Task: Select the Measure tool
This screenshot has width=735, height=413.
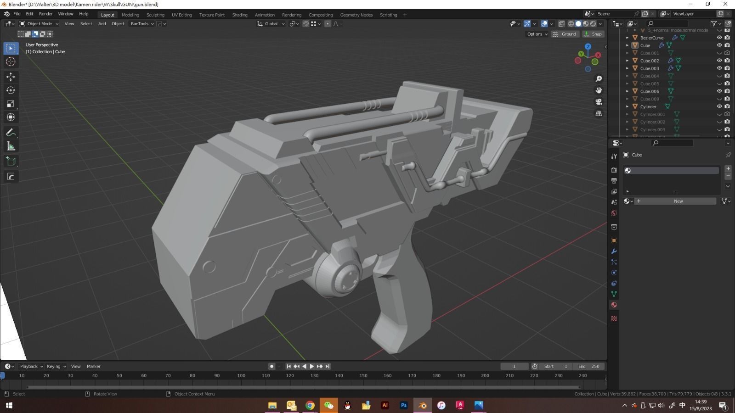Action: (11, 146)
